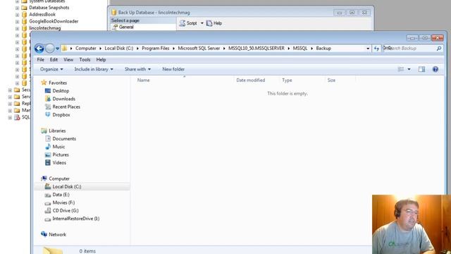Image resolution: width=451 pixels, height=254 pixels.
Task: Open Data (E:) drive
Action: [61, 195]
